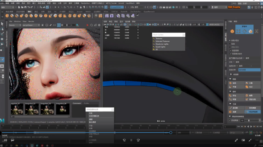Collapse the bottom Quad Draw options section
The image size is (263, 147).
point(230,117)
